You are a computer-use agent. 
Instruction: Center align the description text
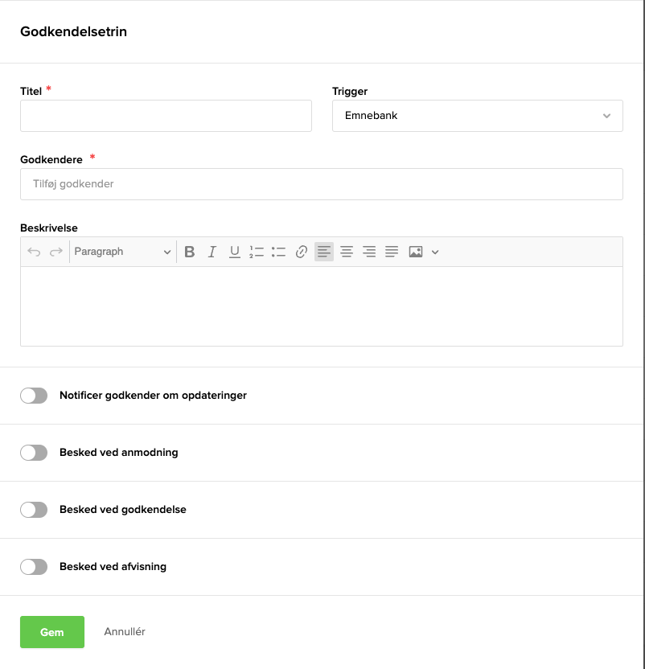[x=347, y=252]
